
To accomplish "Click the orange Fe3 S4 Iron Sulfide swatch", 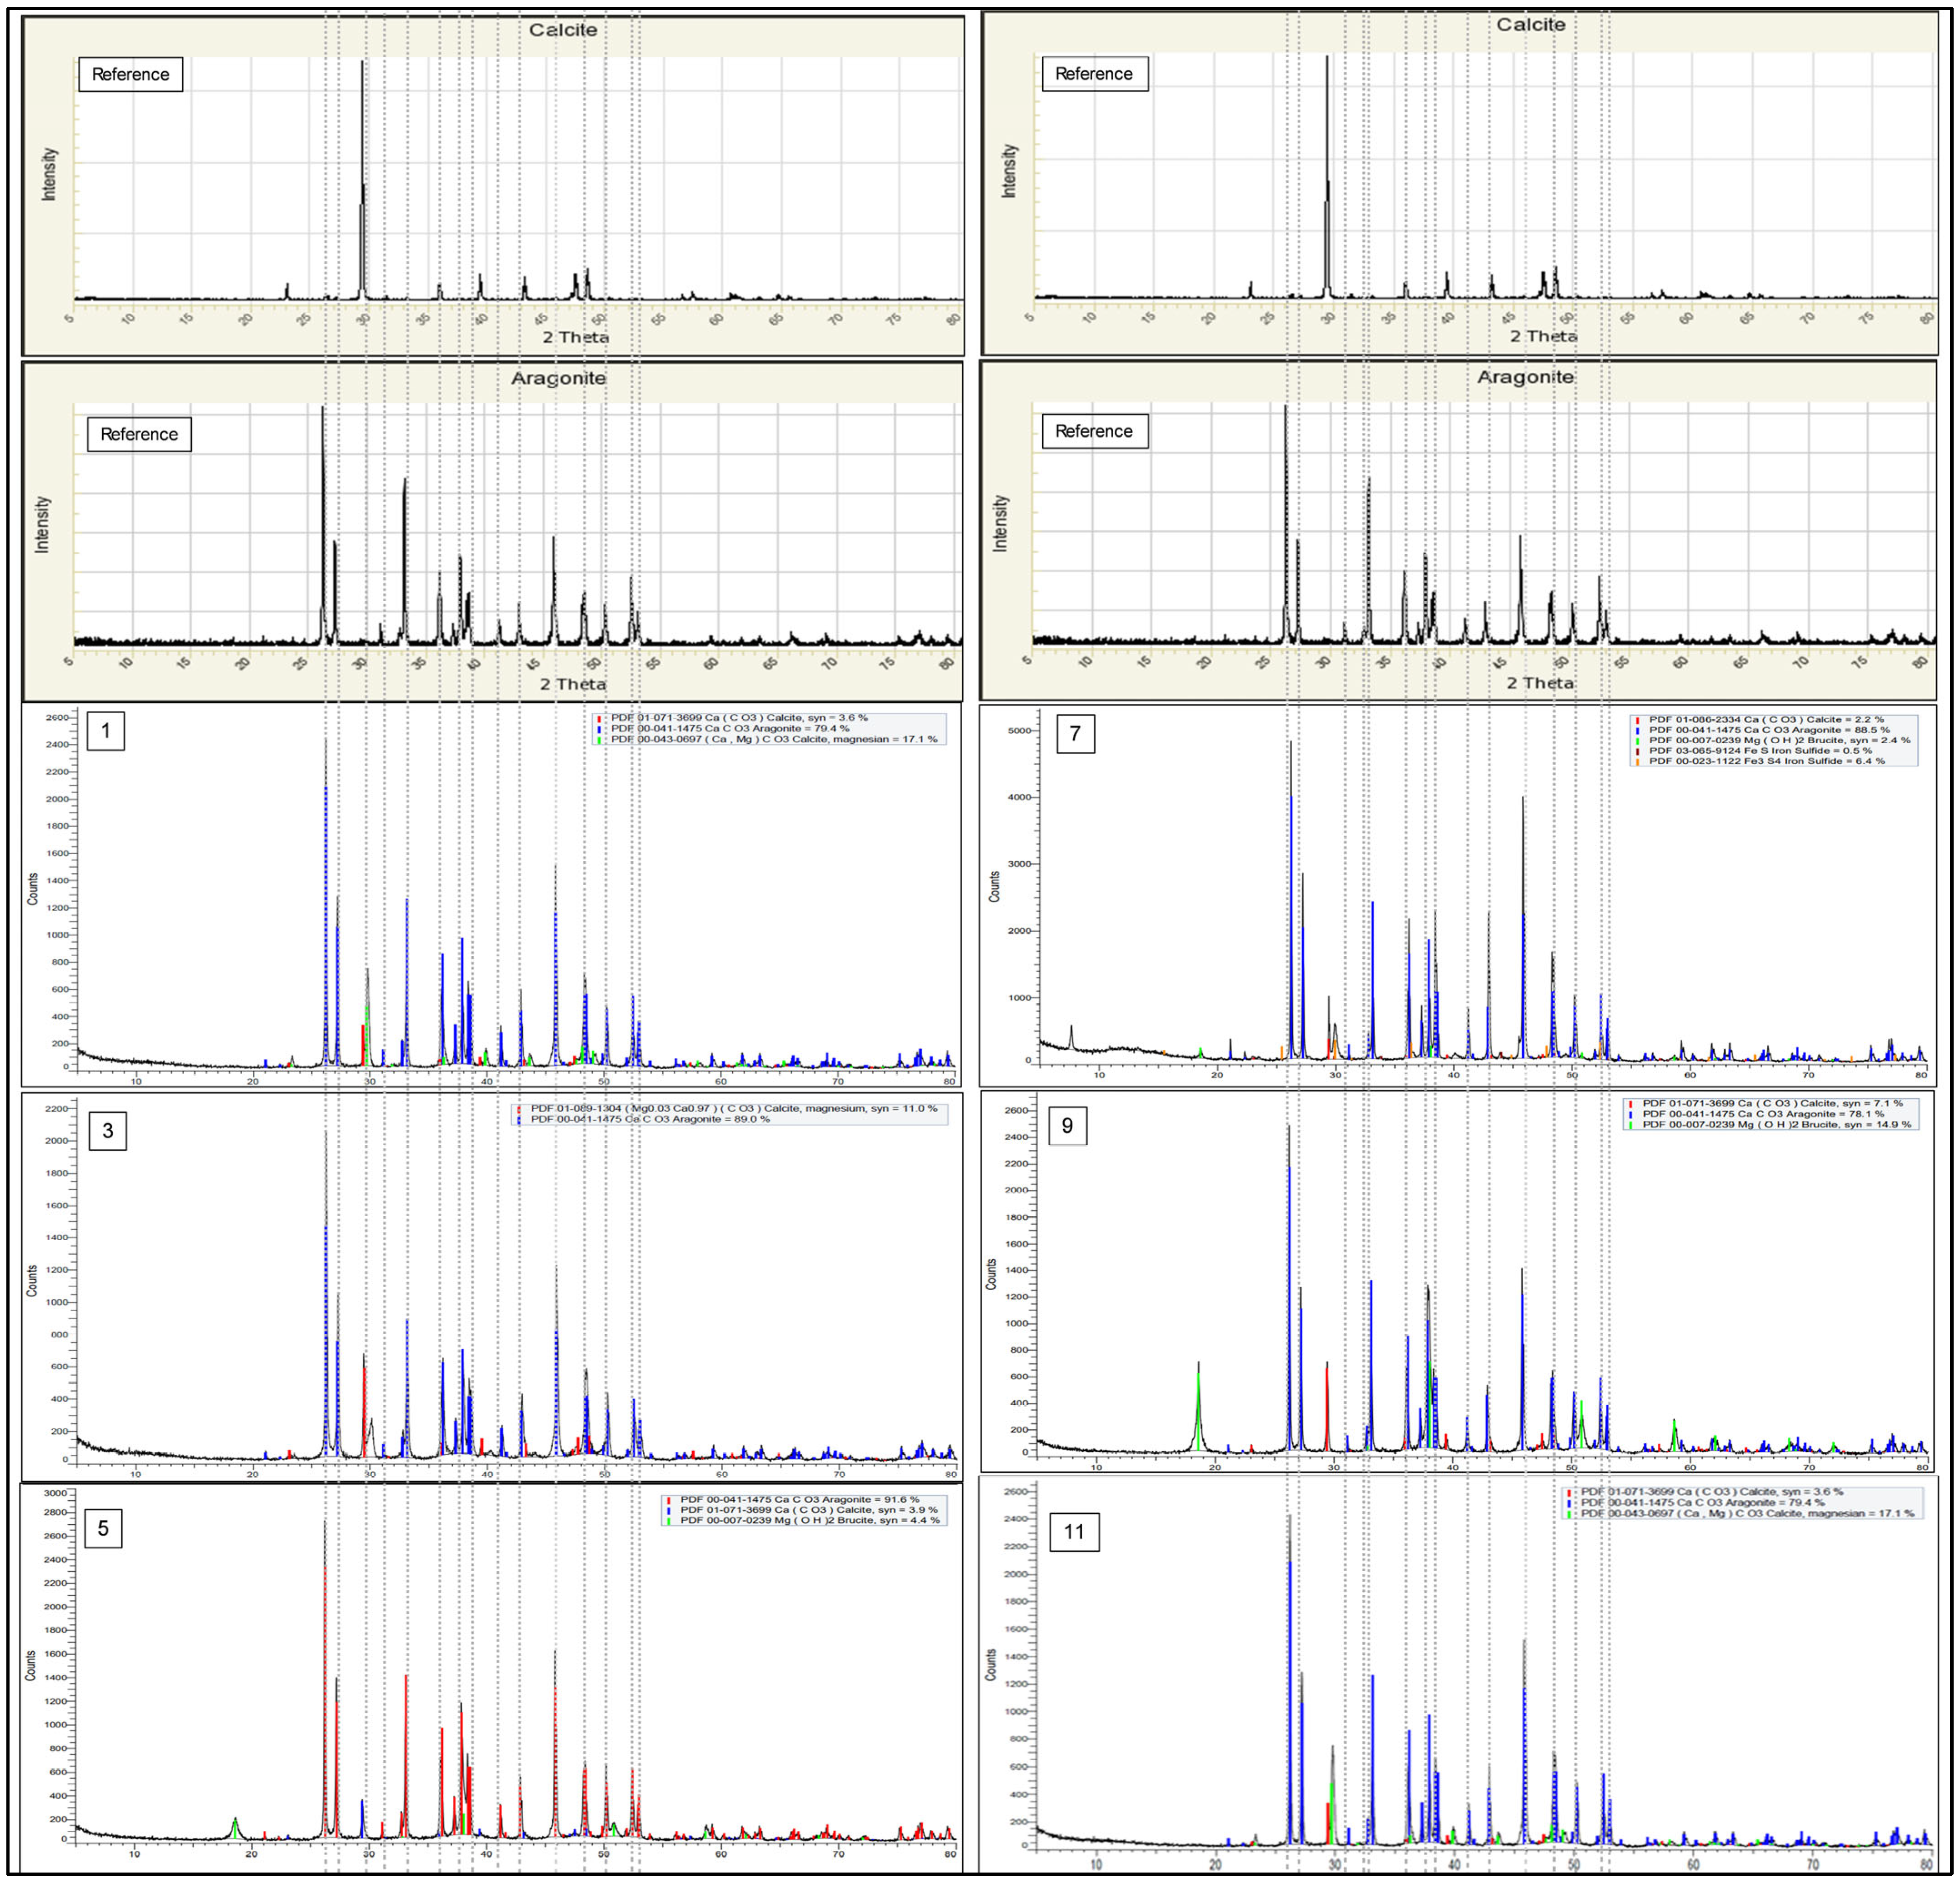I will pos(1637,761).
